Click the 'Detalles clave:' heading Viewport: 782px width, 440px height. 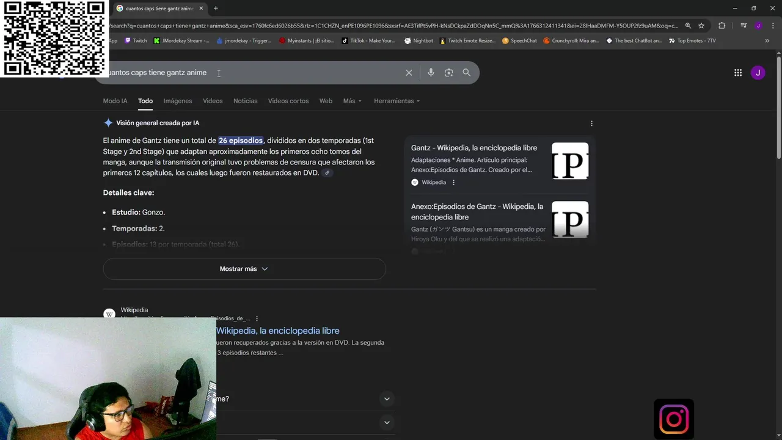128,193
